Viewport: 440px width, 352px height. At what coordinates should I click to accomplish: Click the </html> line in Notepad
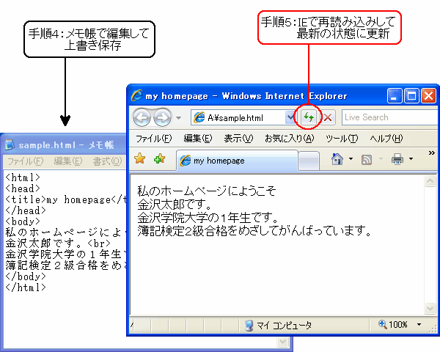pyautogui.click(x=26, y=287)
